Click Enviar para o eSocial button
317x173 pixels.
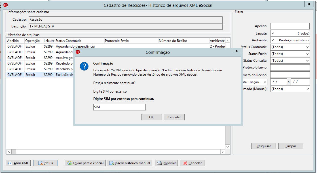(x=85, y=163)
